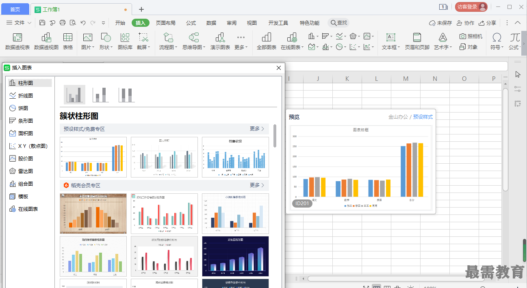This screenshot has width=527, height=288.
Task: Select 在线图表 in chart dialog sidebar
Action: pos(30,209)
